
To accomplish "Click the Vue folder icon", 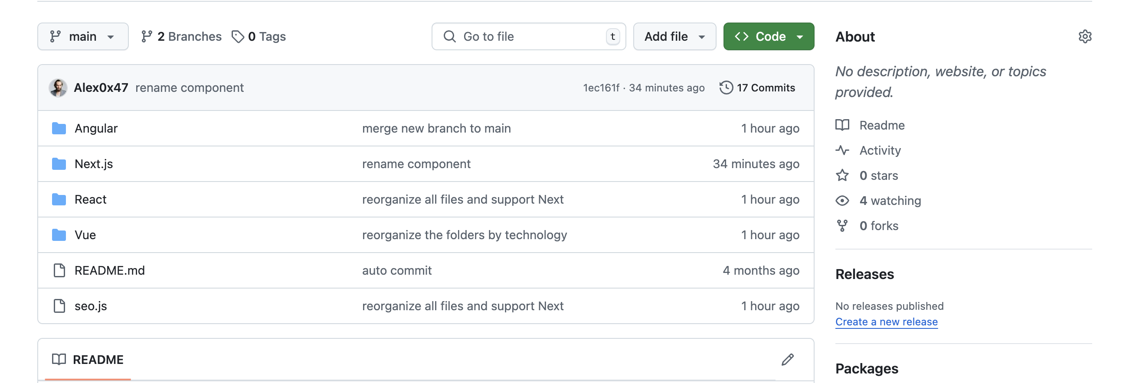I will (59, 235).
